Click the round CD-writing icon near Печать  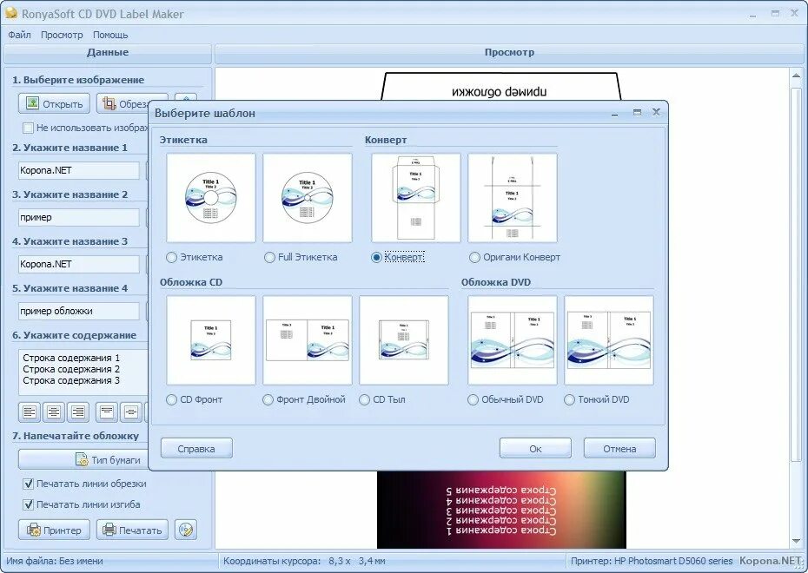point(185,530)
